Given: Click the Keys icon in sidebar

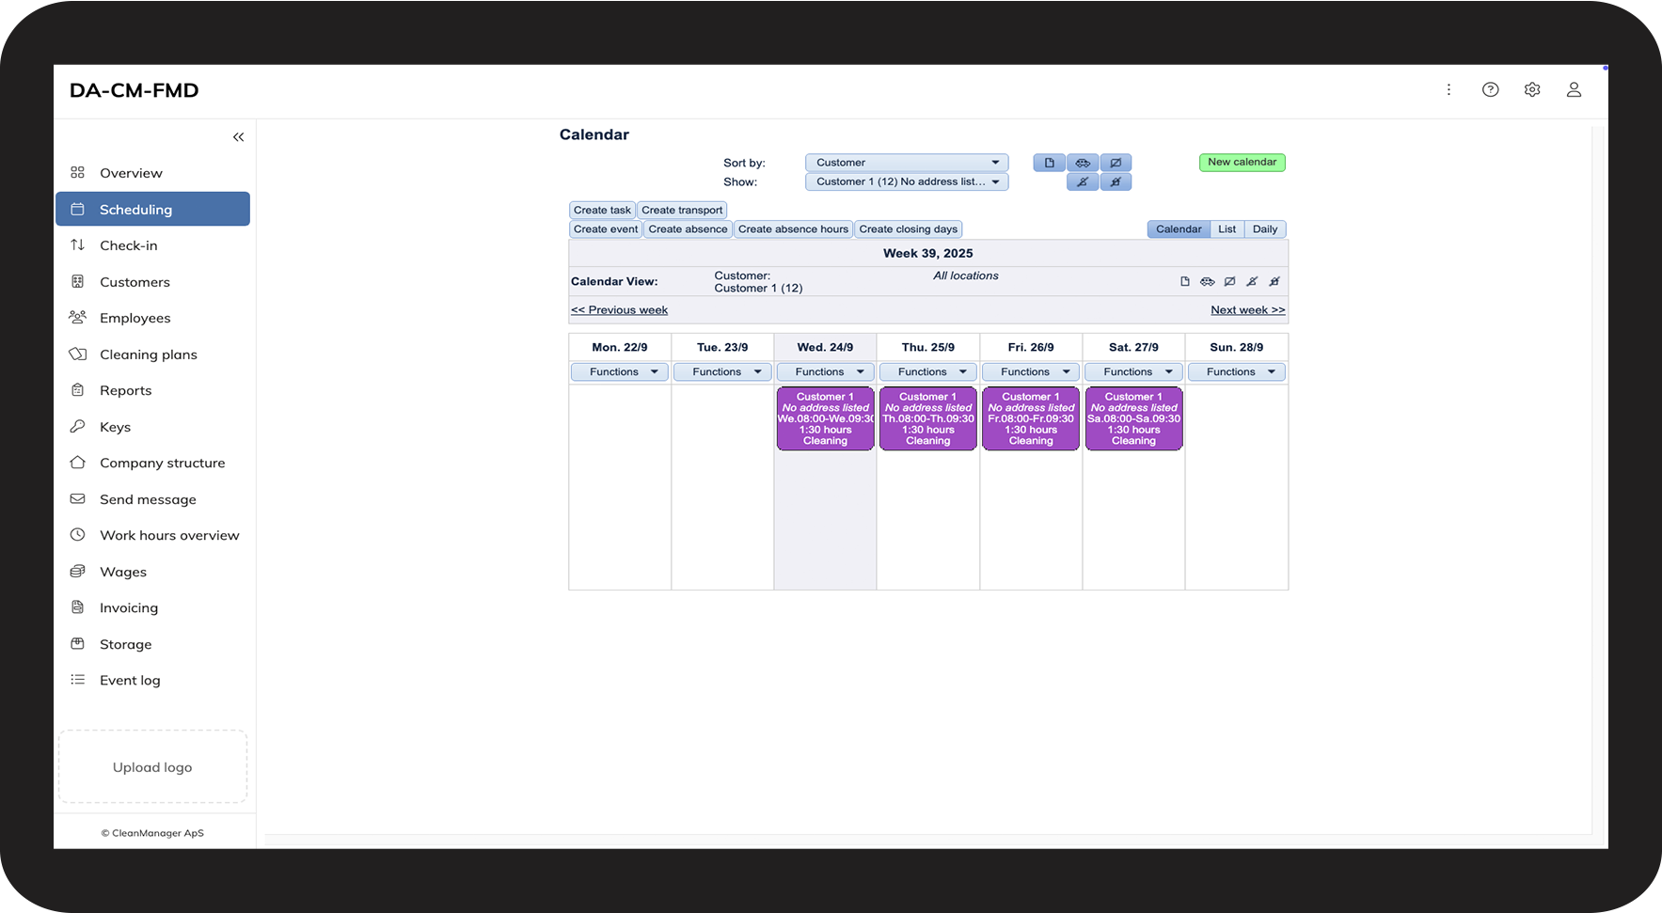Looking at the screenshot, I should (77, 426).
